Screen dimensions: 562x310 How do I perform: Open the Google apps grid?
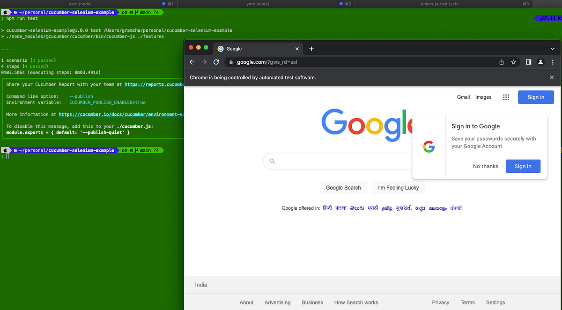[x=506, y=97]
